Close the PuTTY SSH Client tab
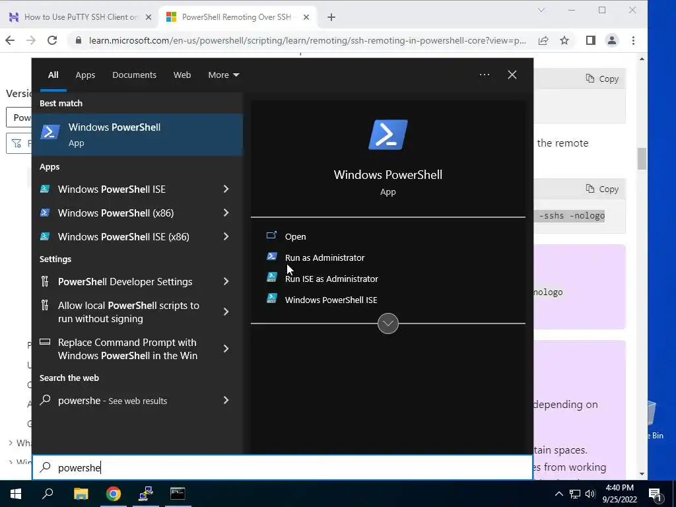 (149, 17)
